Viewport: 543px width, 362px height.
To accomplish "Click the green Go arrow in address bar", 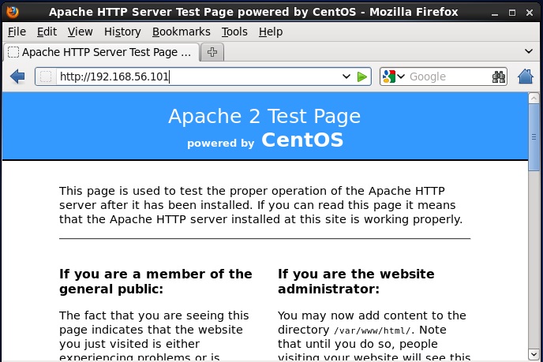I will point(362,77).
